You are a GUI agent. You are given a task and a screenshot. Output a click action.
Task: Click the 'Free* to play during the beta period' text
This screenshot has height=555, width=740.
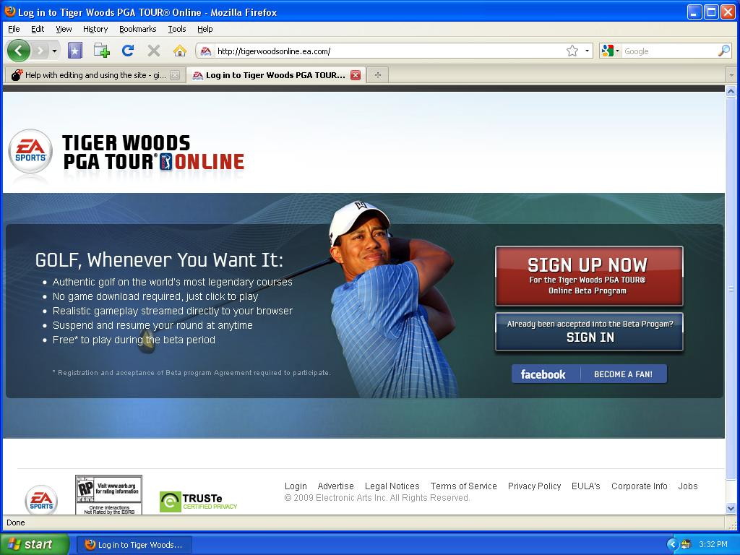coord(134,340)
